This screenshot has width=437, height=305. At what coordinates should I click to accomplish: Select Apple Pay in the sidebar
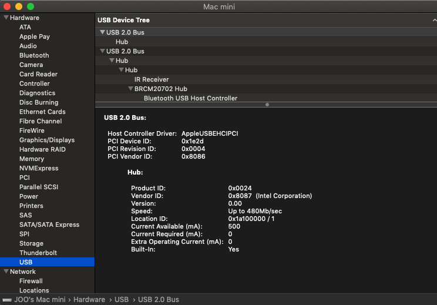35,36
